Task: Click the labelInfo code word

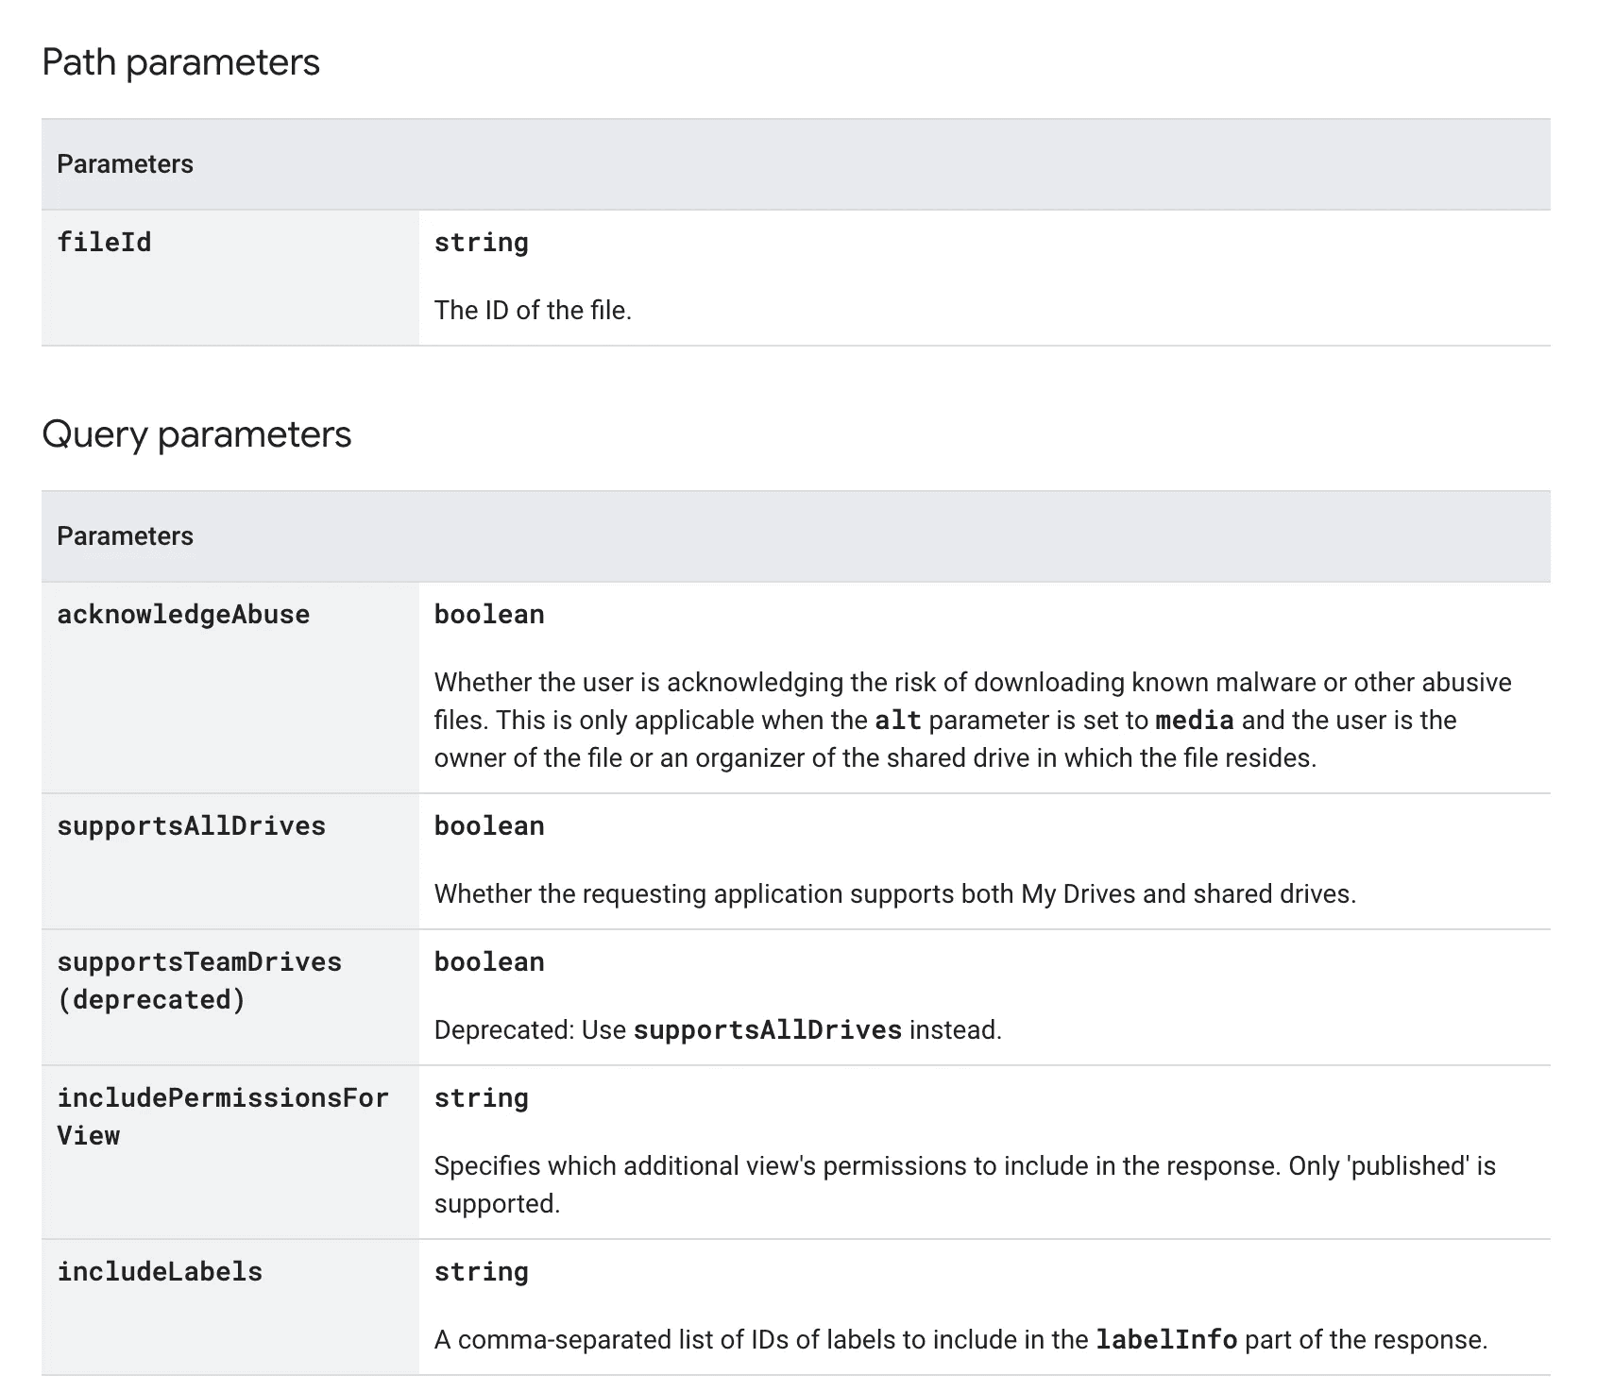Action: (1165, 1340)
